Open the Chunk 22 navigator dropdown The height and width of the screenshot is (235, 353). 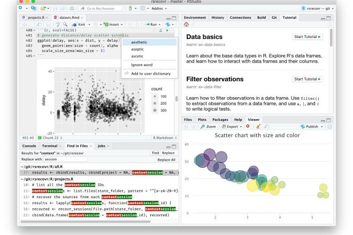[x=50, y=138]
